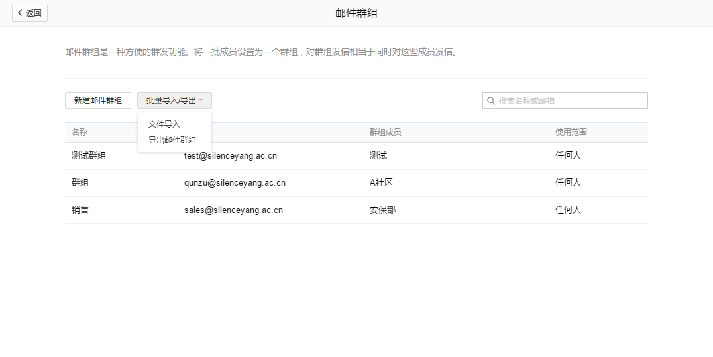Click 任何人 scope in the 测试群组 row
Viewport: 713px width, 357px height.
tap(568, 156)
